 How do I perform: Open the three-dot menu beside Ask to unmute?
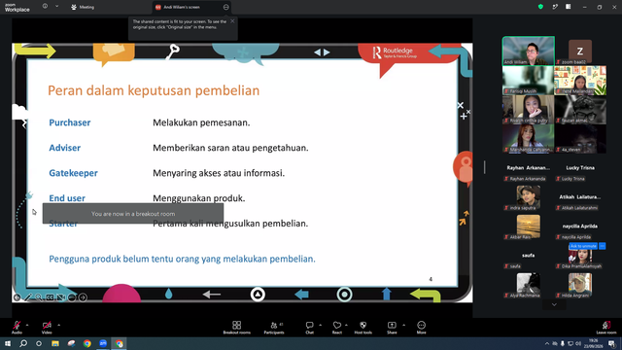603,246
